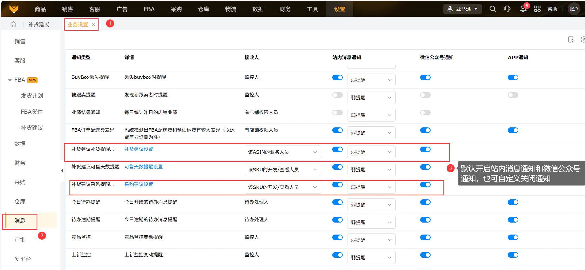The width and height of the screenshot is (585, 270).
Task: Open 弱提醒 dropdown for 业绩结果通知
Action: (x=371, y=115)
